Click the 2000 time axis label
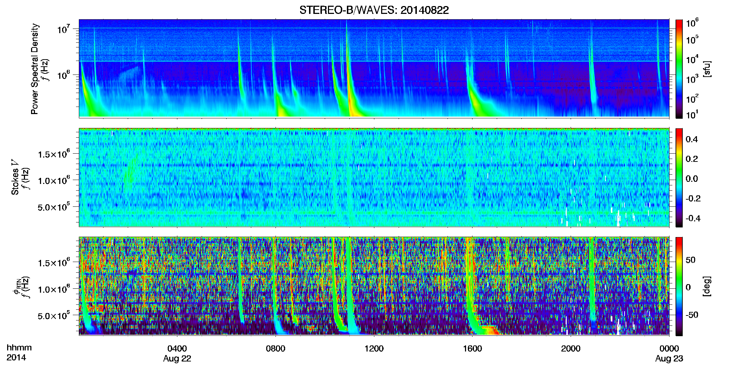The height and width of the screenshot is (385, 748). point(571,348)
